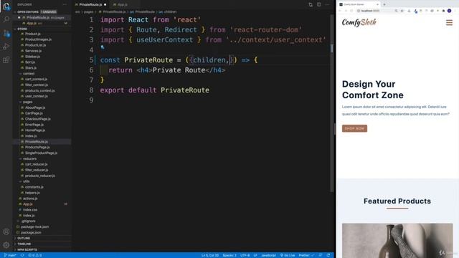Viewport: 459px width, 258px height.
Task: Expand the NPM Scripts section
Action: tap(42, 249)
